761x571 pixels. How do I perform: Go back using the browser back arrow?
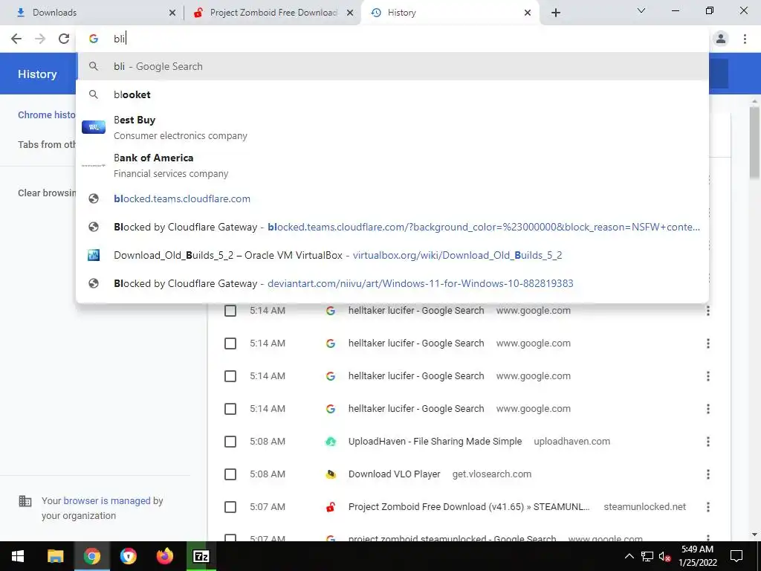(x=16, y=39)
